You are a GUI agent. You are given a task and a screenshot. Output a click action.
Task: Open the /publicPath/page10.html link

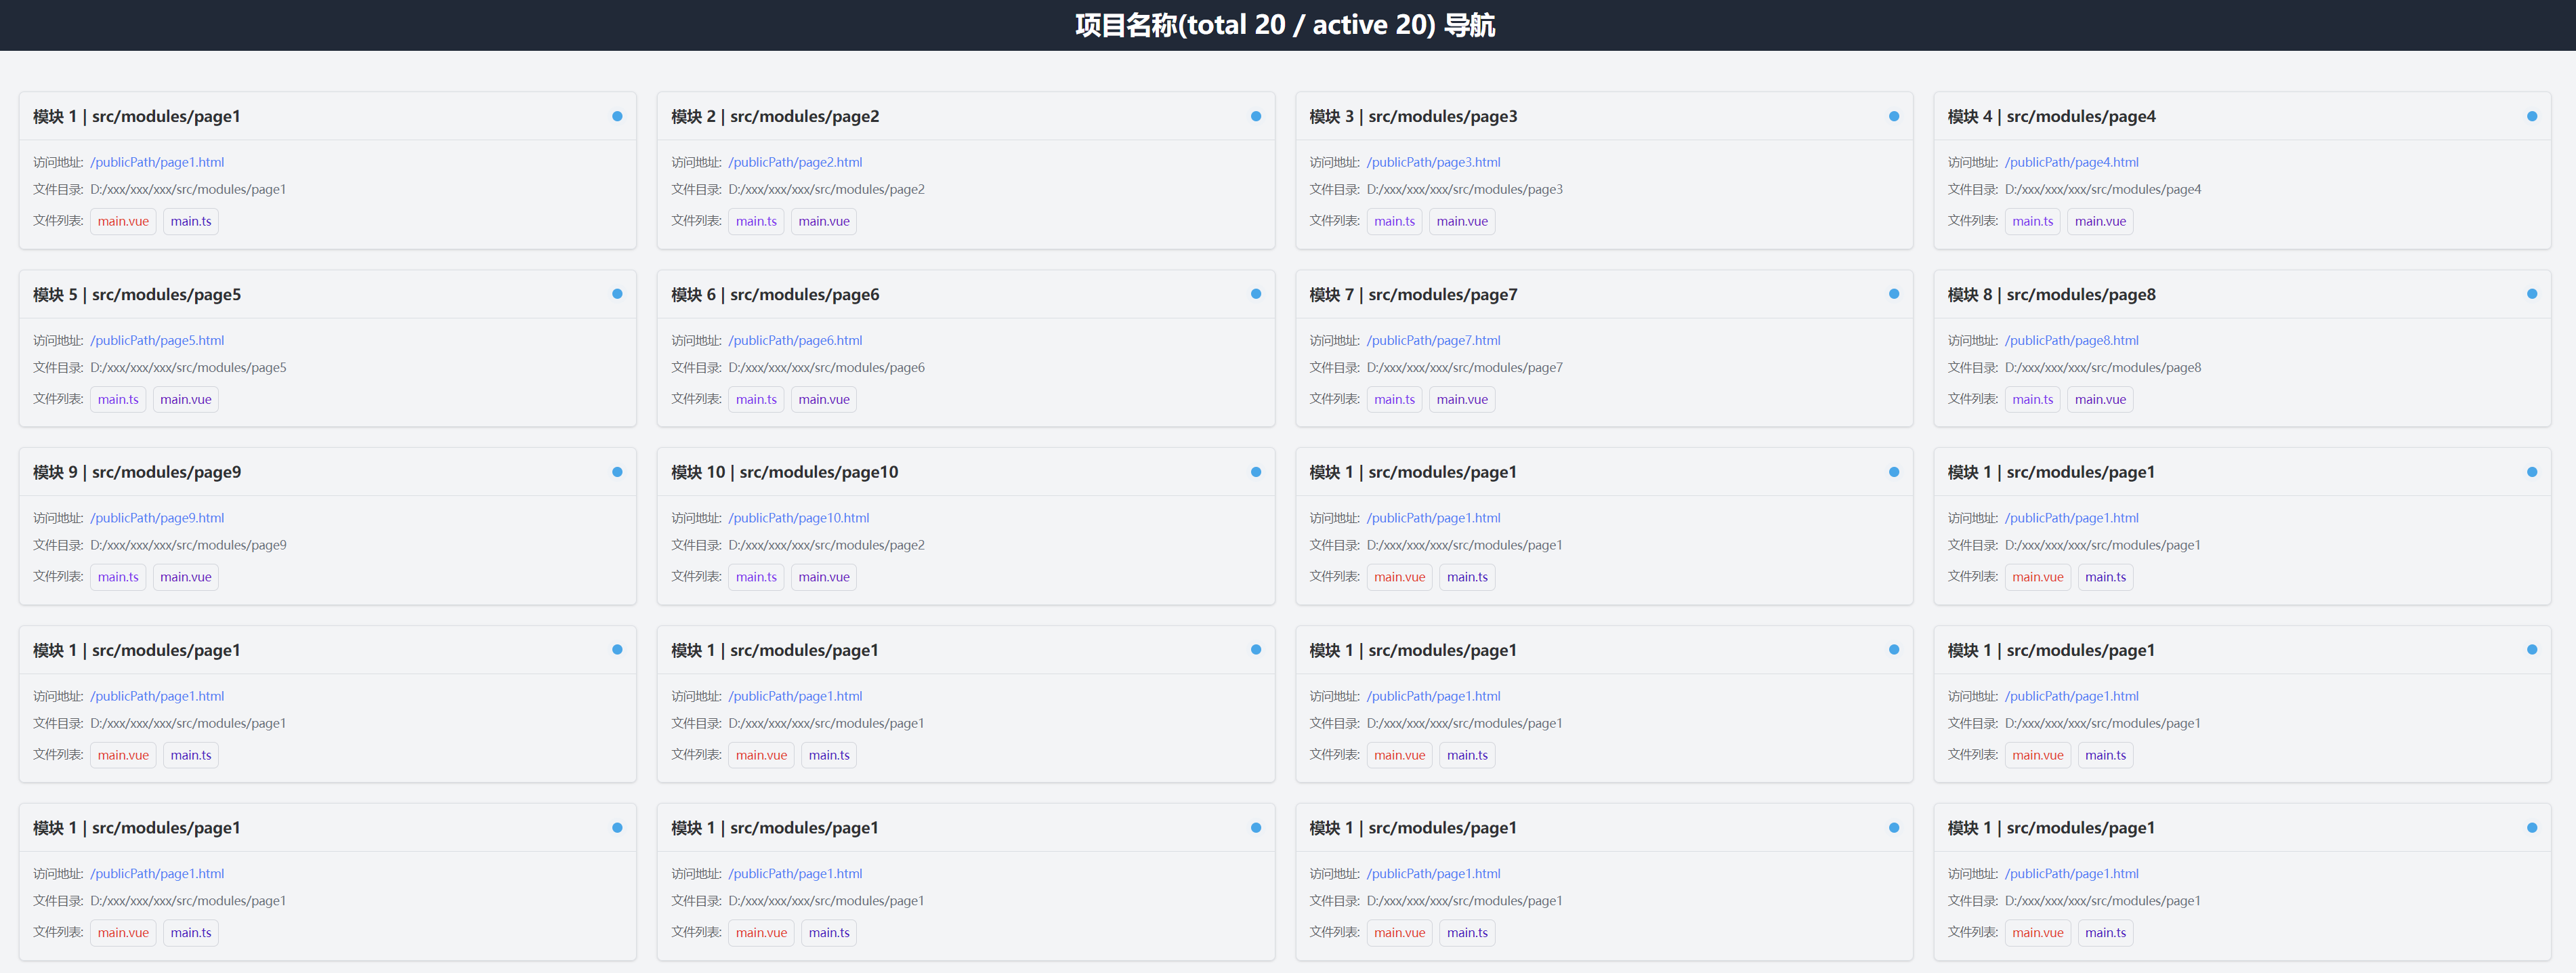click(x=798, y=518)
